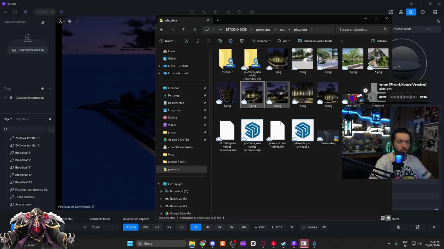444x249 pixels.
Task: Rename the selected file in Explorer
Action: [220, 41]
